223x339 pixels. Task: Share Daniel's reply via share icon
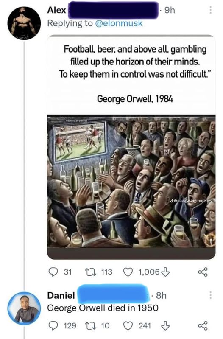pos(203,325)
